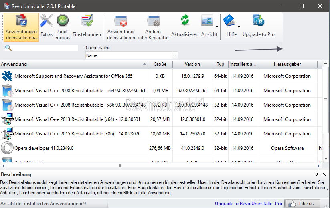Select Opera developer entry icon
Viewport: 330px width, 208px height.
click(x=7, y=148)
